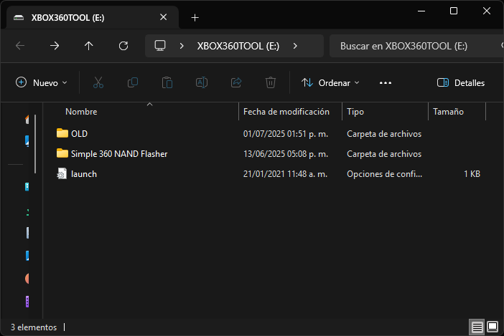Sort by Nombre column header
This screenshot has height=336, width=504.
[81, 112]
